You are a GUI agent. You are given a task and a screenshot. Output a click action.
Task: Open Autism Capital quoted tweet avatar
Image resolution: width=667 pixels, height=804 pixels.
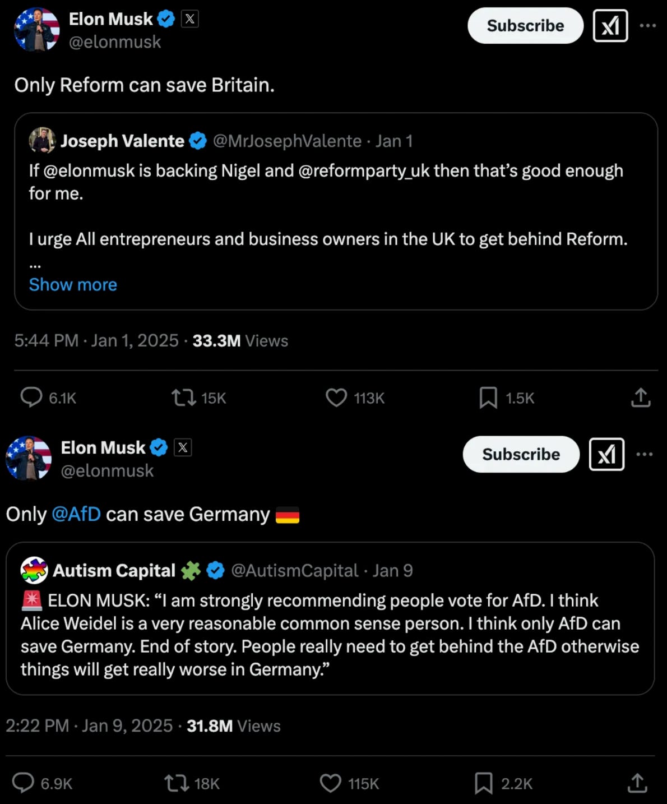(34, 571)
